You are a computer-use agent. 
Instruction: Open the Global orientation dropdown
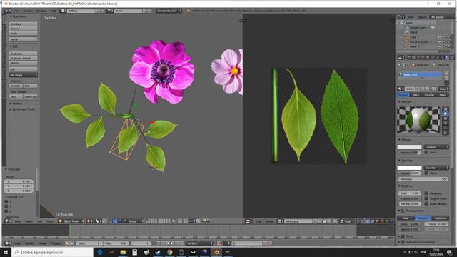(x=135, y=221)
